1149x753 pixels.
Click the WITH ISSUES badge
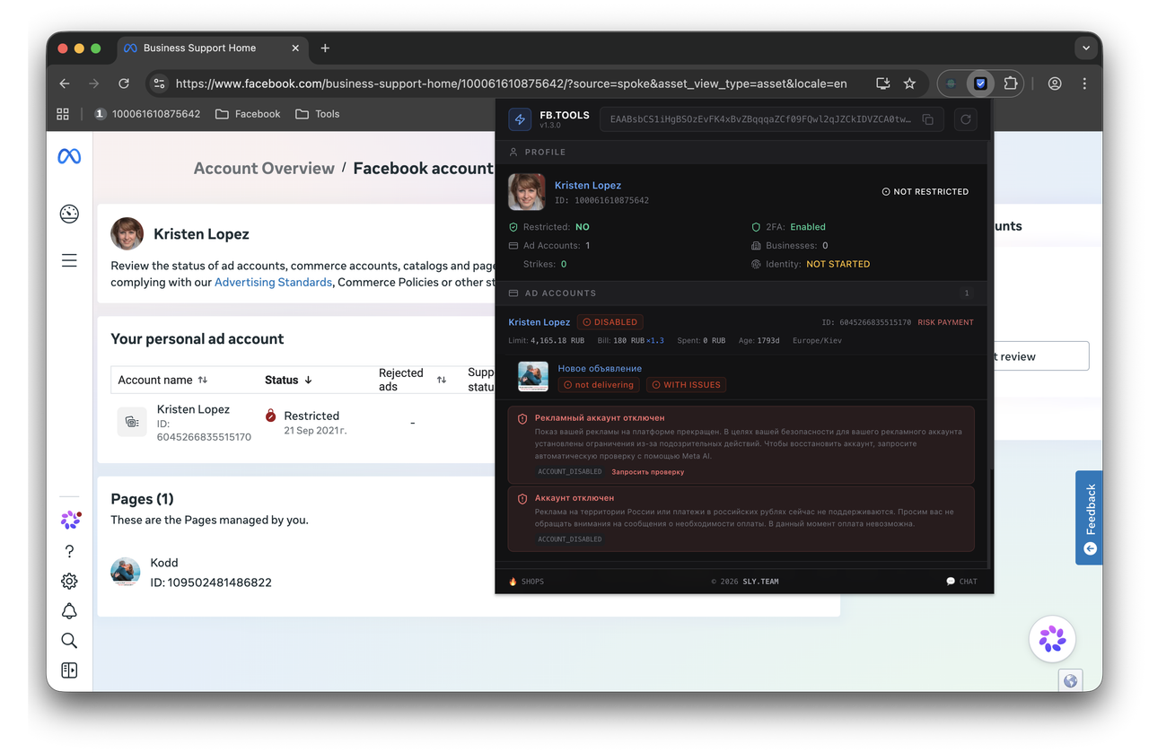(x=687, y=385)
